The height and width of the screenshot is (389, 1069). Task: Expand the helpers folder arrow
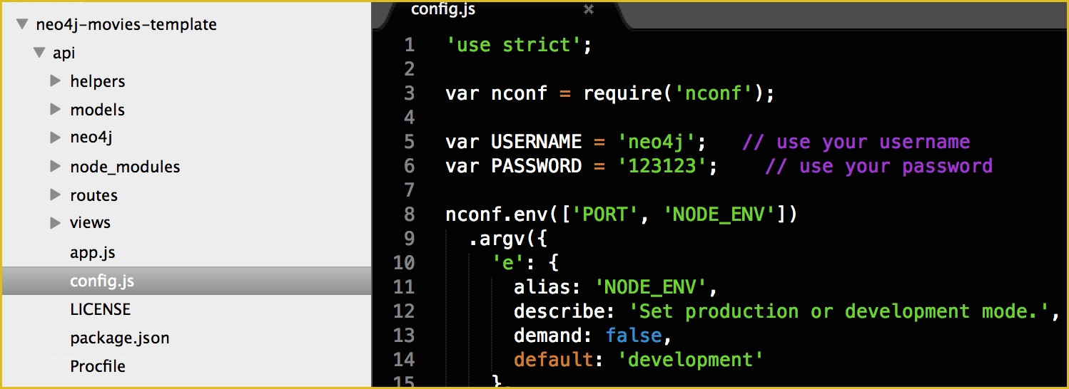[55, 81]
